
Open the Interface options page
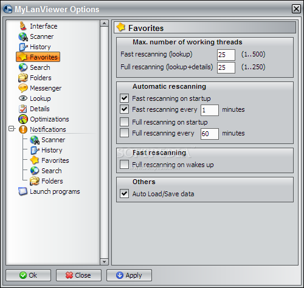[x=44, y=26]
